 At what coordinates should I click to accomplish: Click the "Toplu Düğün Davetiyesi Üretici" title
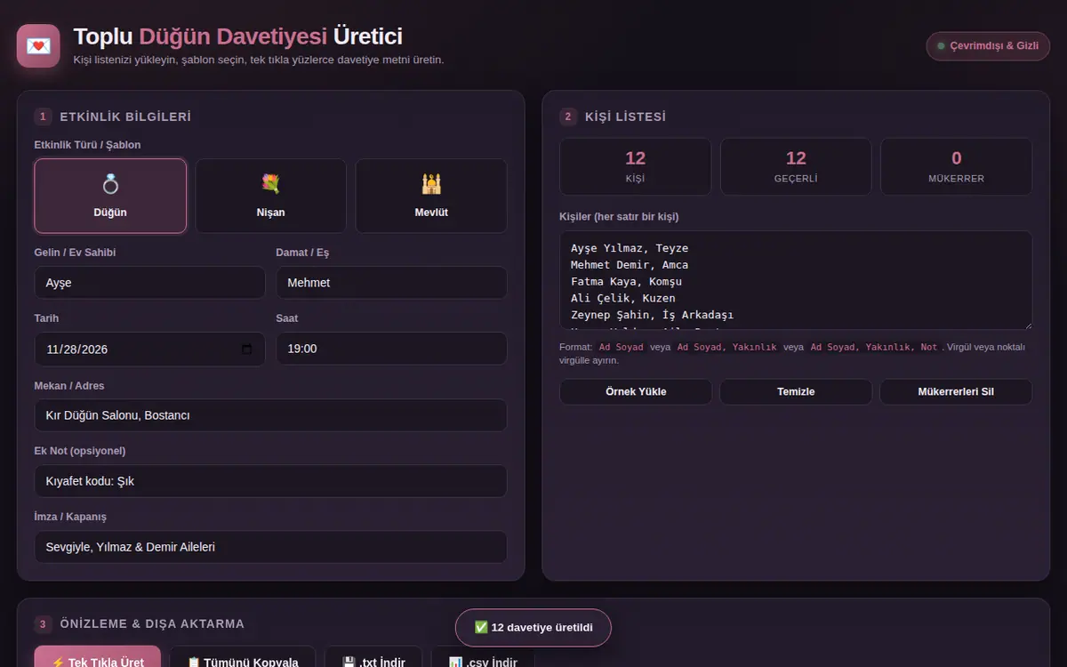[x=237, y=36]
